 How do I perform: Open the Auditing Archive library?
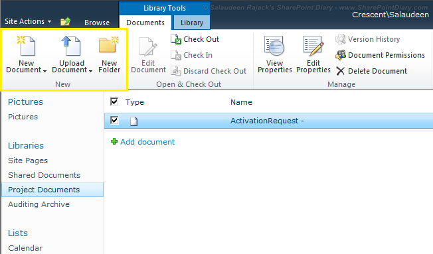pyautogui.click(x=39, y=204)
